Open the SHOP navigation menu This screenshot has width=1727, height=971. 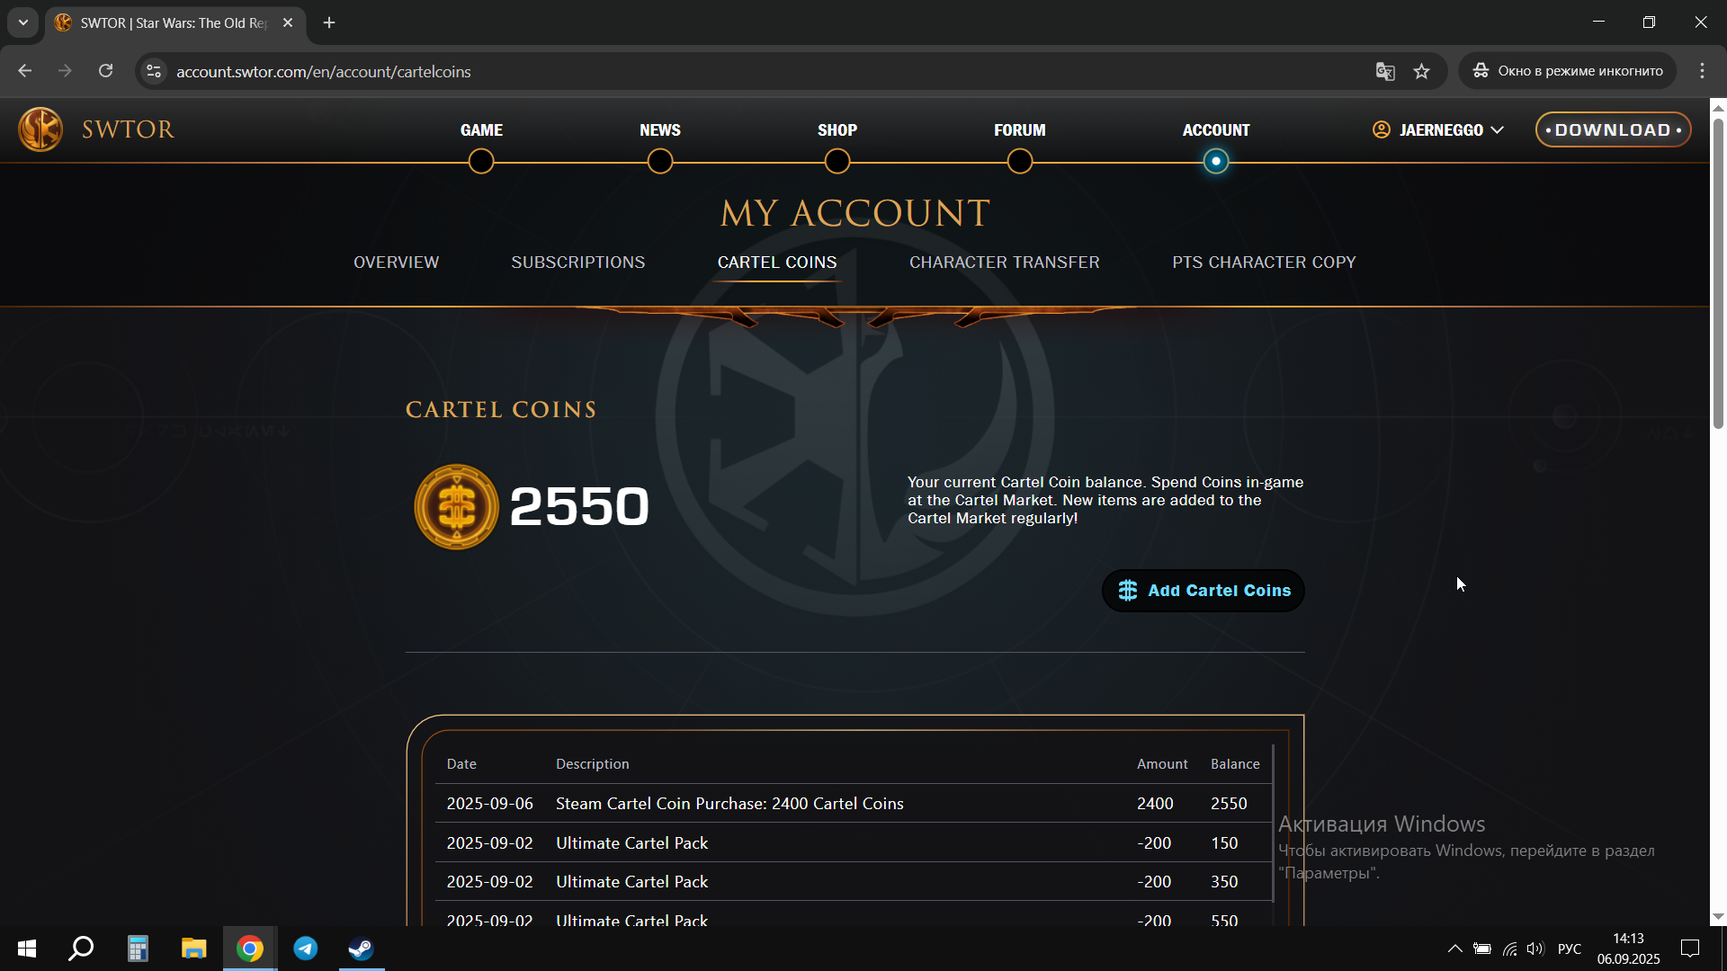point(837,130)
